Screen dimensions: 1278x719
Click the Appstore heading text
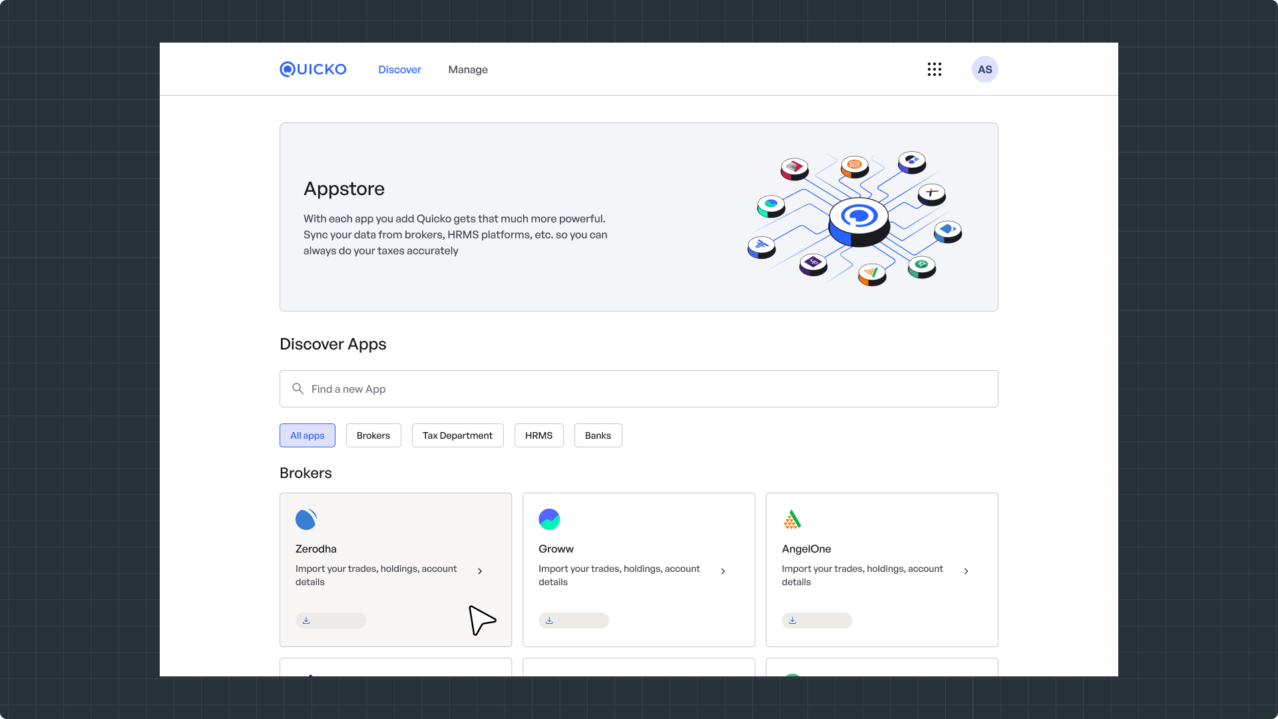click(x=344, y=189)
